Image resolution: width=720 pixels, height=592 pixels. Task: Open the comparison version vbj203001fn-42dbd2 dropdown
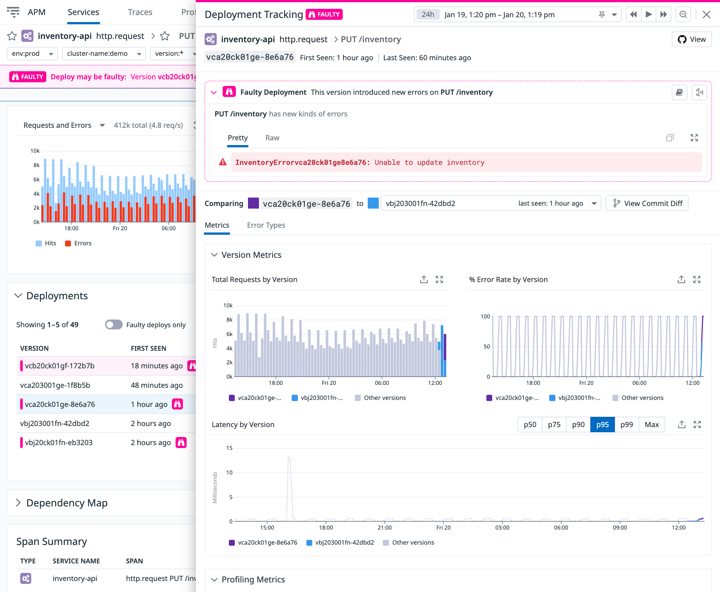pos(491,203)
